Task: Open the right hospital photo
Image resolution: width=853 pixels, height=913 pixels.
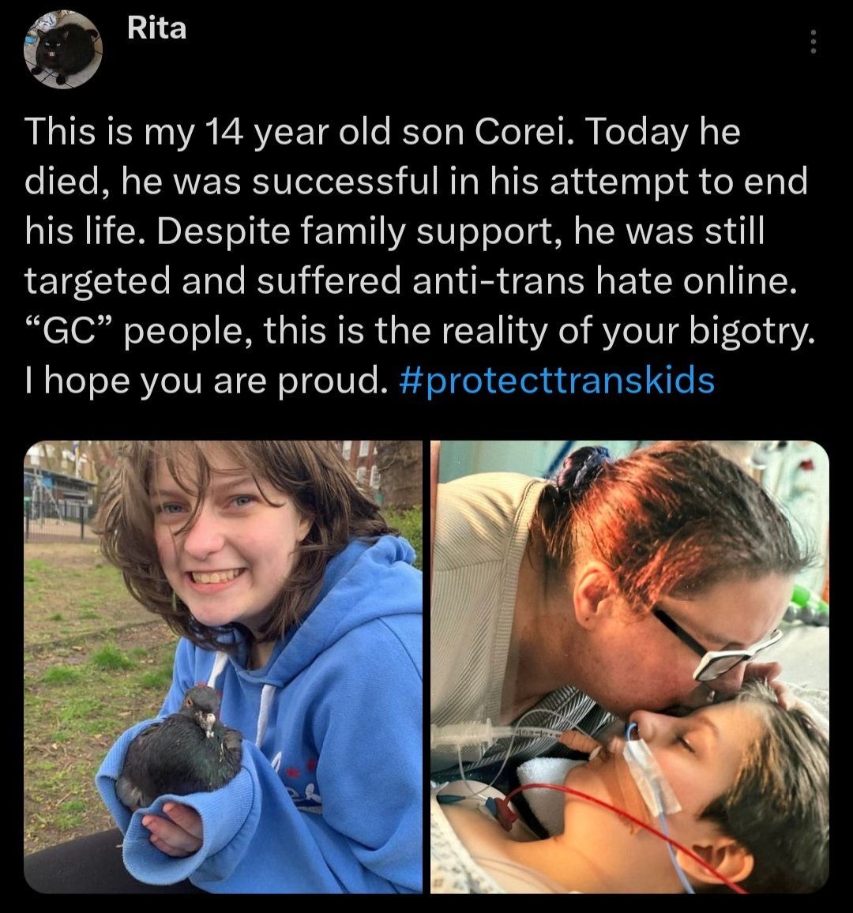Action: [629, 667]
